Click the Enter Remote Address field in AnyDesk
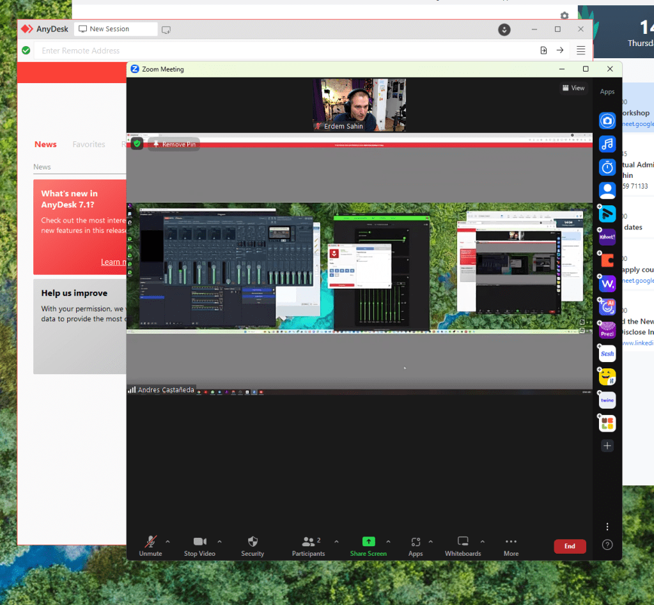 [x=284, y=51]
